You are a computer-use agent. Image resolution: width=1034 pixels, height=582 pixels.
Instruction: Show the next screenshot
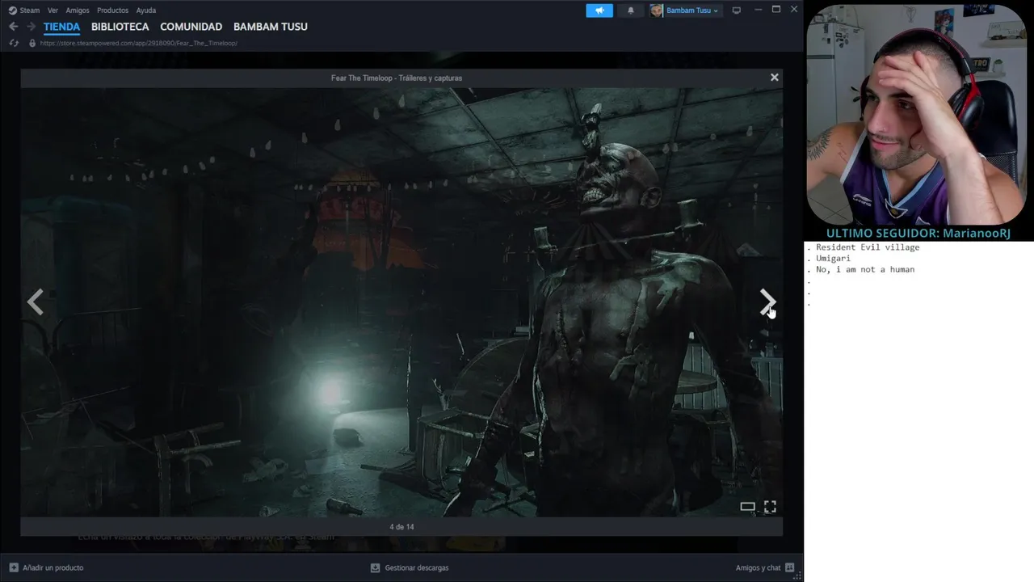767,302
